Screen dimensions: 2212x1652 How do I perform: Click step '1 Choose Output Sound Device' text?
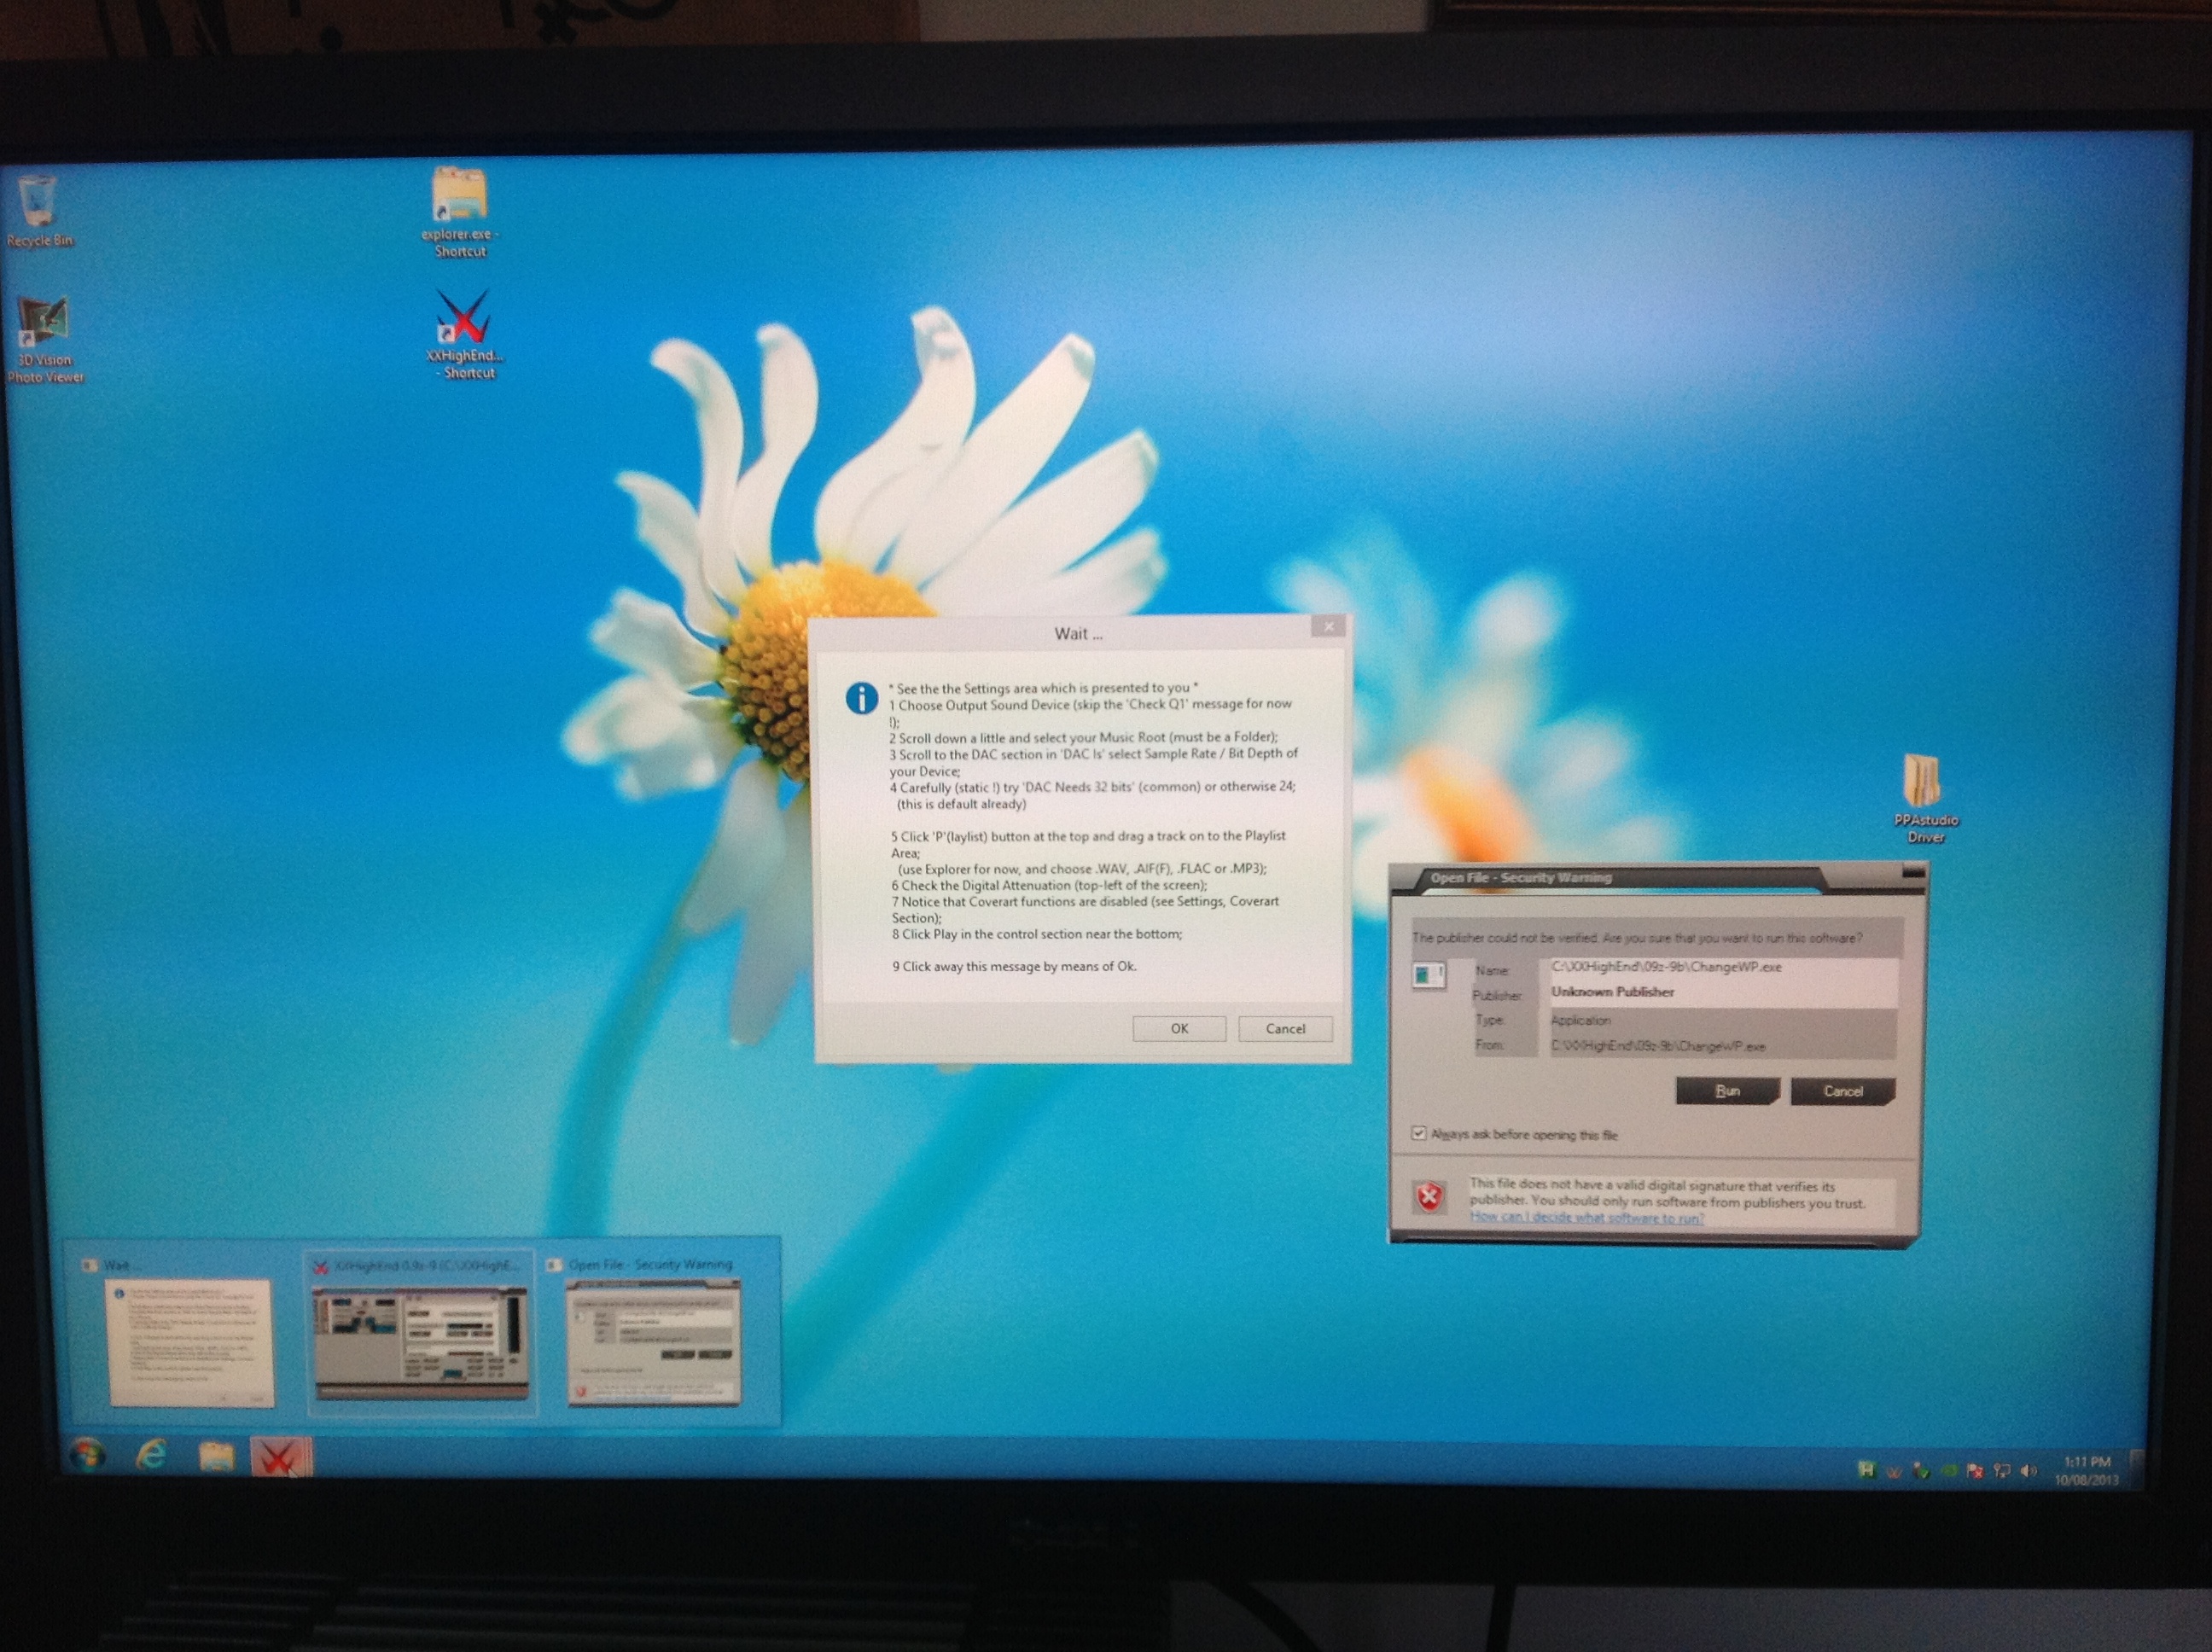[x=1090, y=712]
